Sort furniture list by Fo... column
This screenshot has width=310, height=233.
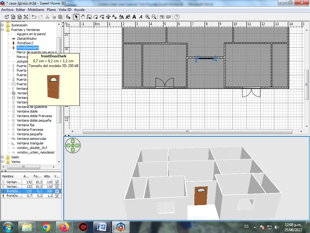[37, 176]
